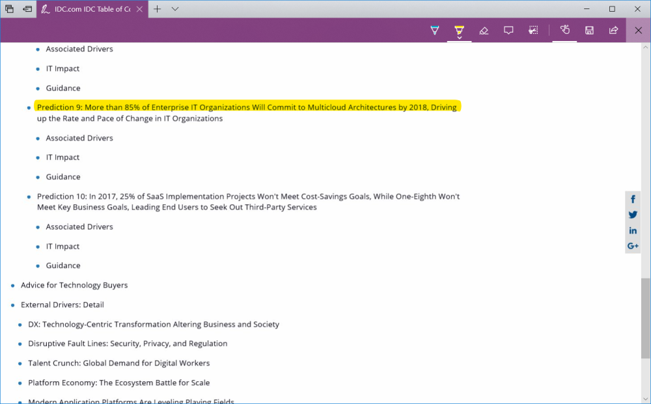The width and height of the screenshot is (651, 404).
Task: Open IT Impact under Prediction 10
Action: [x=62, y=246]
